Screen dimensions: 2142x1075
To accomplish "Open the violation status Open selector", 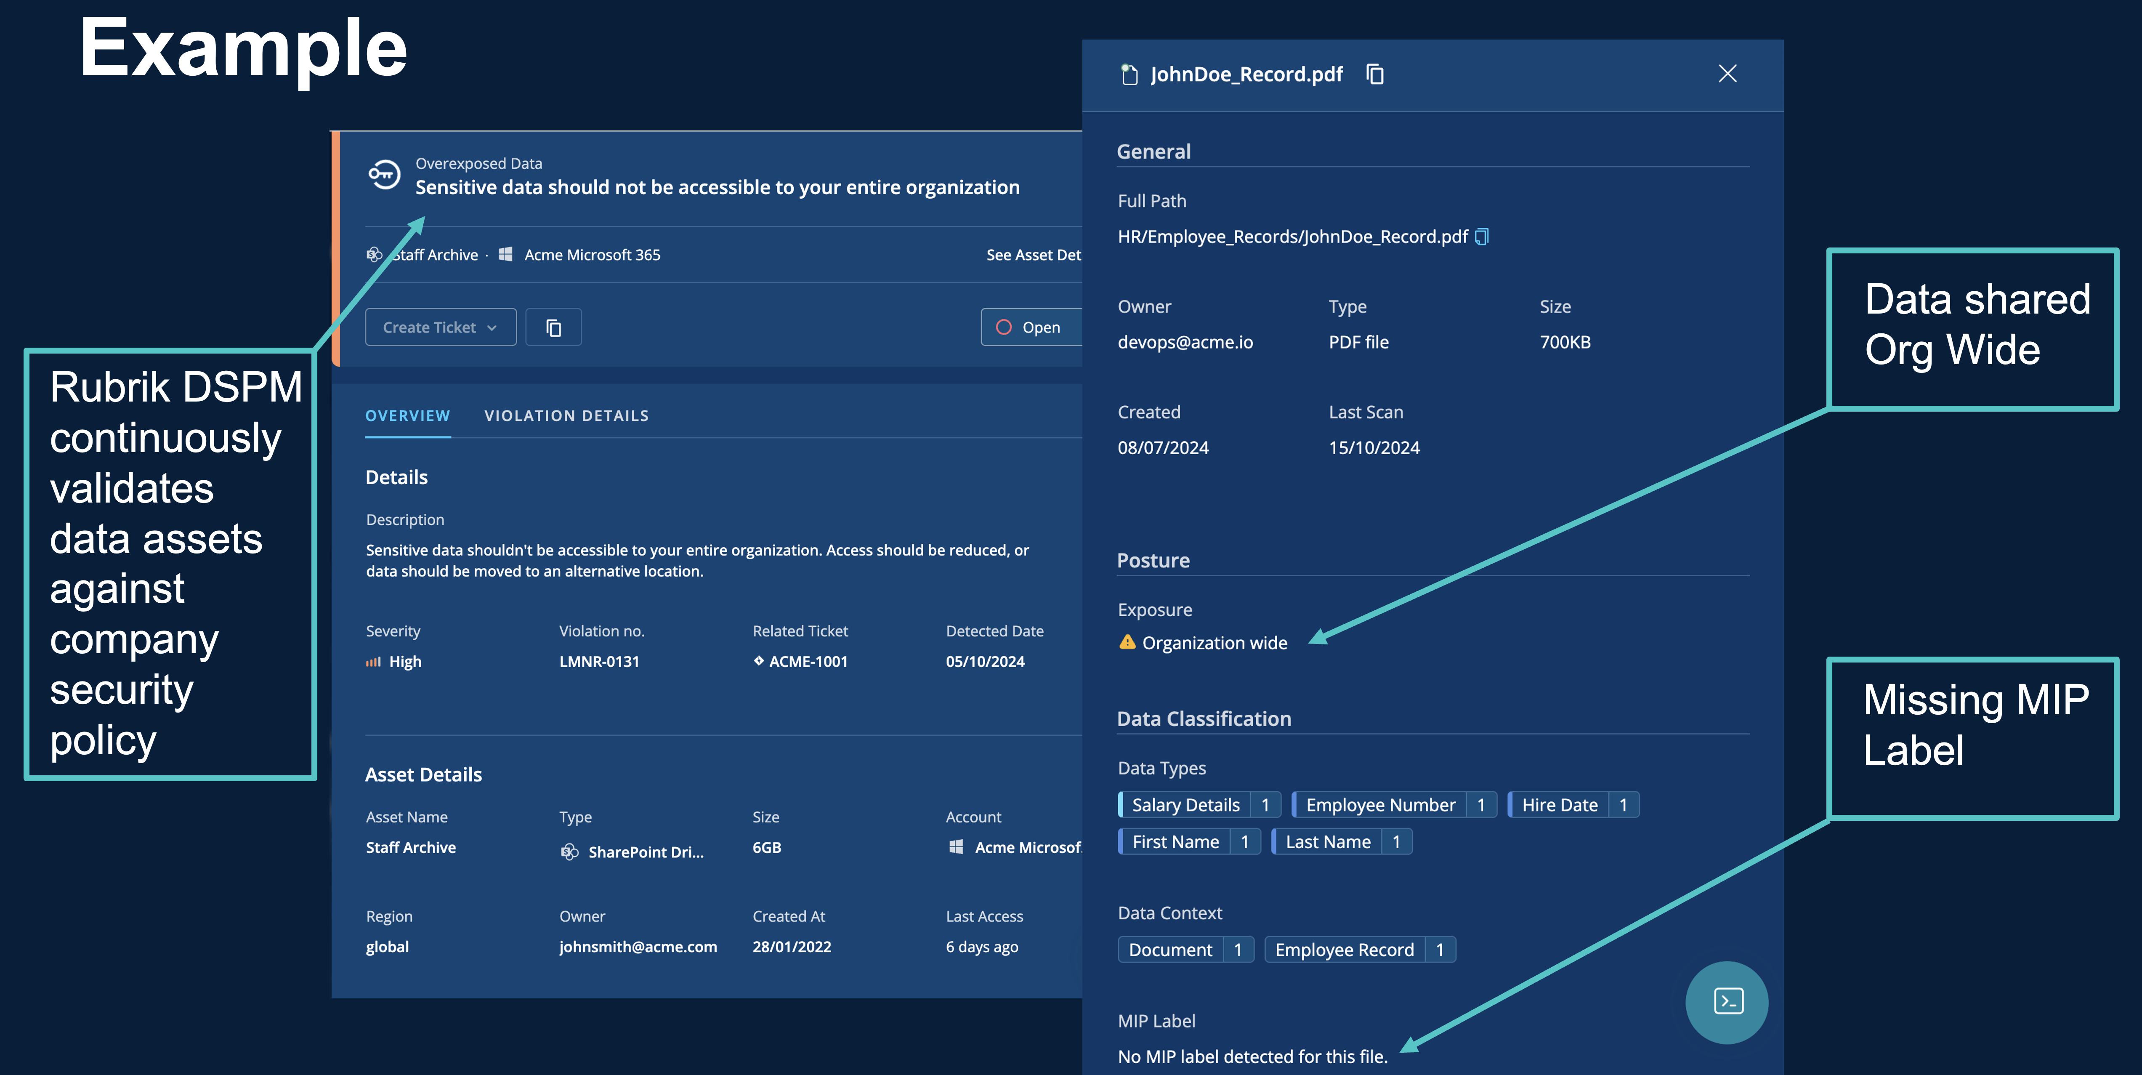I will coord(1031,327).
